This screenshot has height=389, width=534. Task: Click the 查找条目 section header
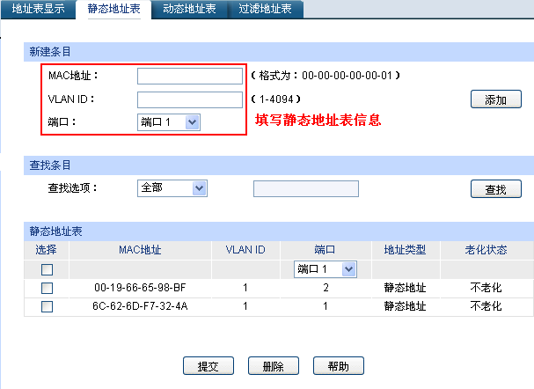pos(279,165)
